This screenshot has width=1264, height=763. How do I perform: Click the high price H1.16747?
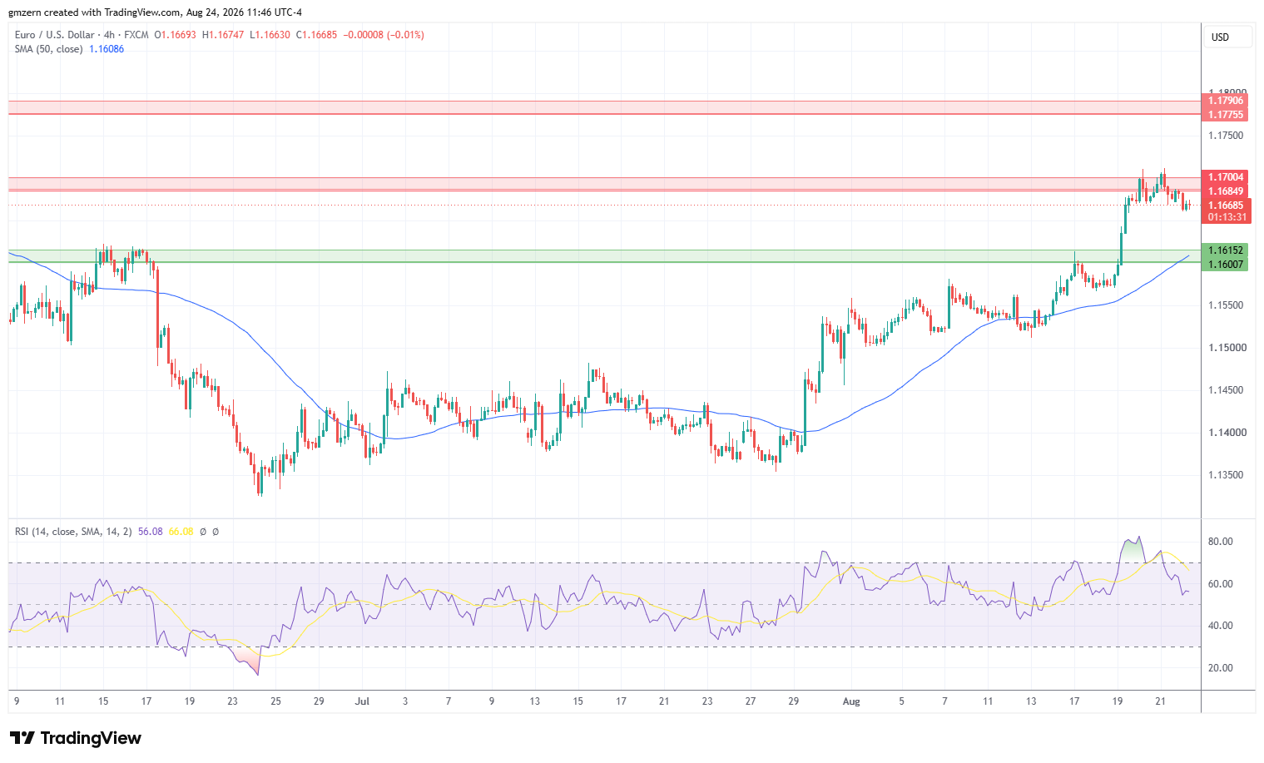223,35
